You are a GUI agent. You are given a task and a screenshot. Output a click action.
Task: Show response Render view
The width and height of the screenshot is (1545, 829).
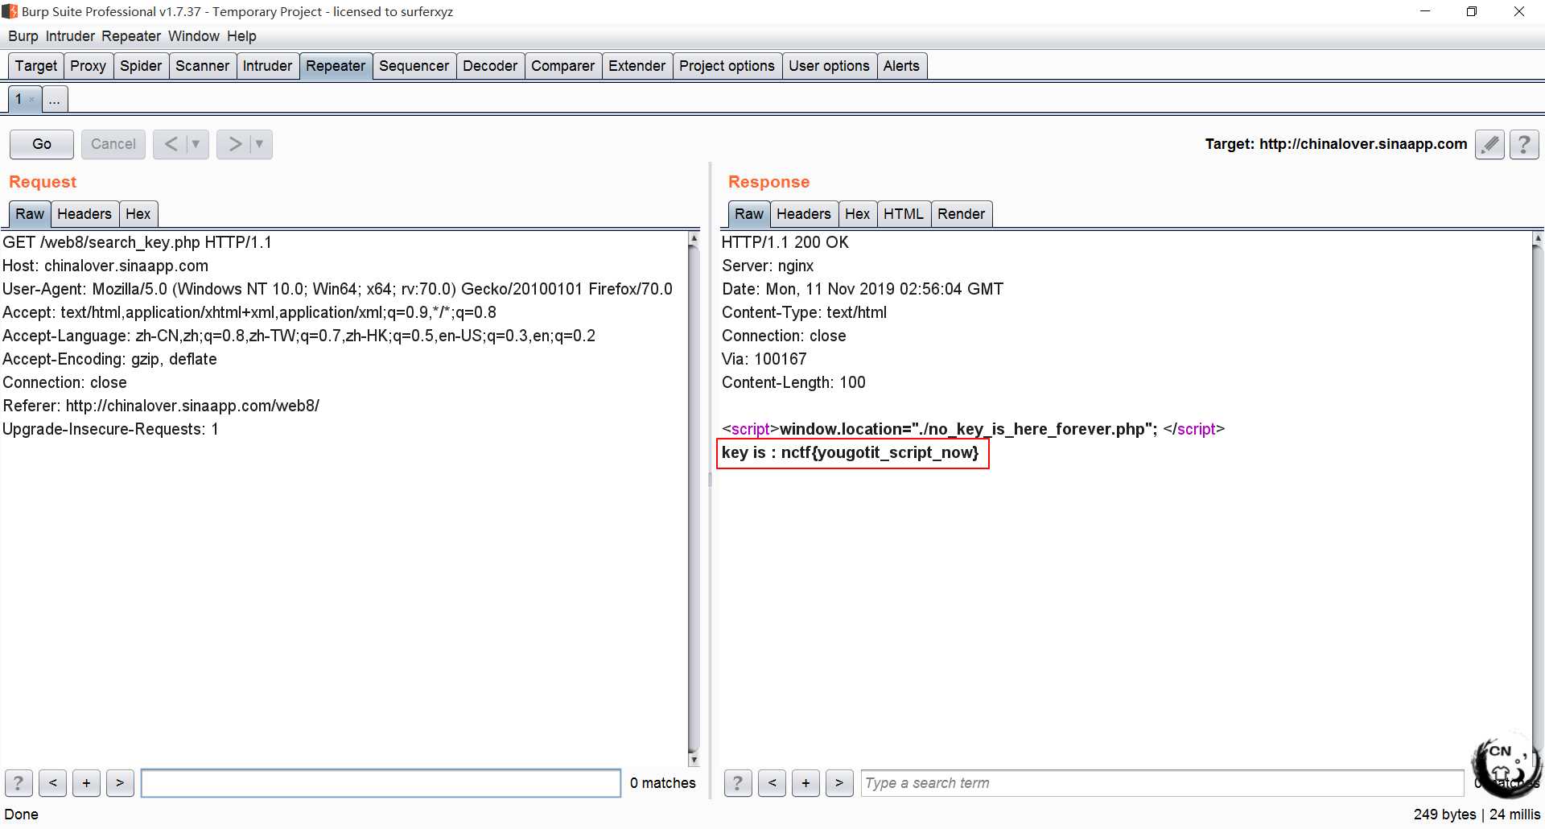pyautogui.click(x=961, y=214)
